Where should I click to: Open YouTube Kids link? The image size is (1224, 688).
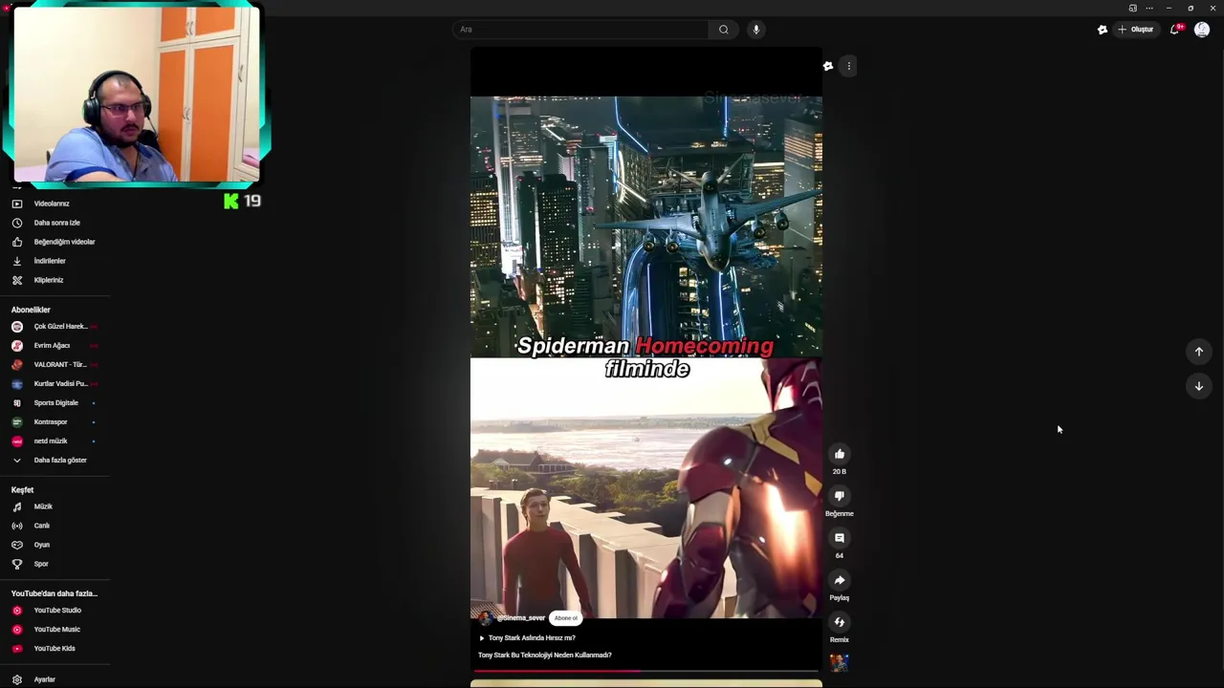point(55,649)
